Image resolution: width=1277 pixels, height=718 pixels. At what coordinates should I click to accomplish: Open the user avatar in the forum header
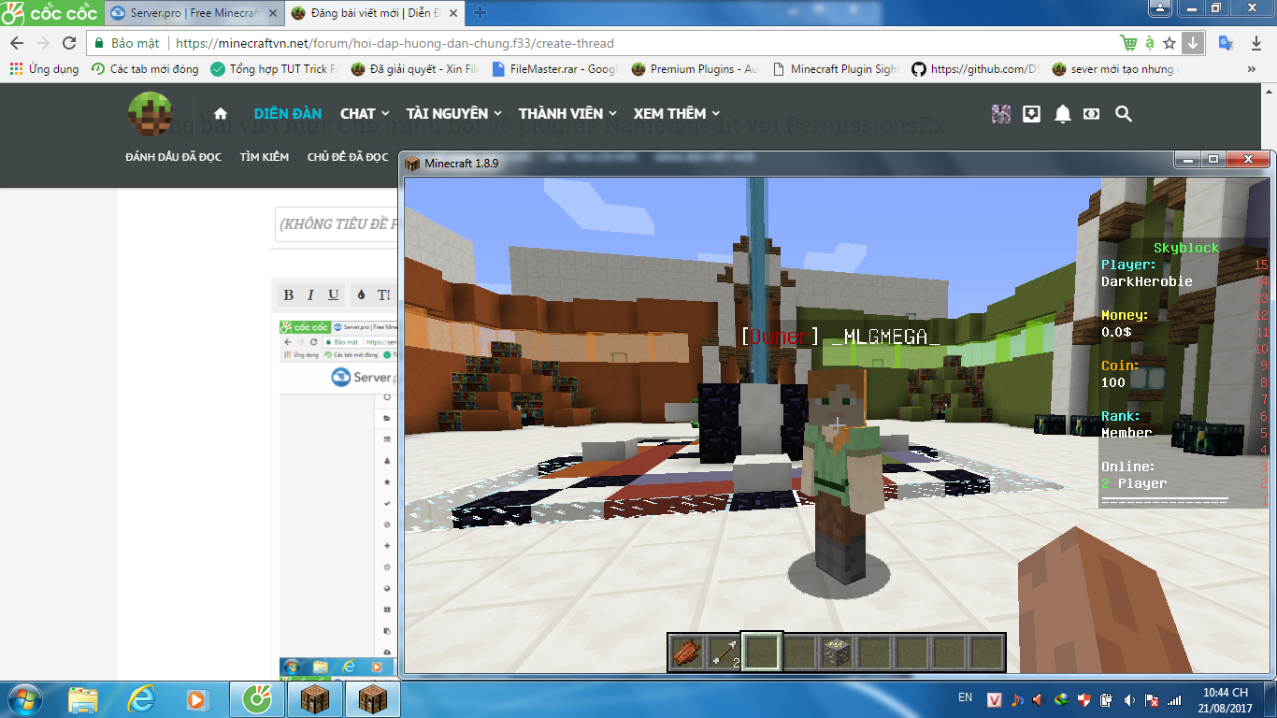point(1001,114)
